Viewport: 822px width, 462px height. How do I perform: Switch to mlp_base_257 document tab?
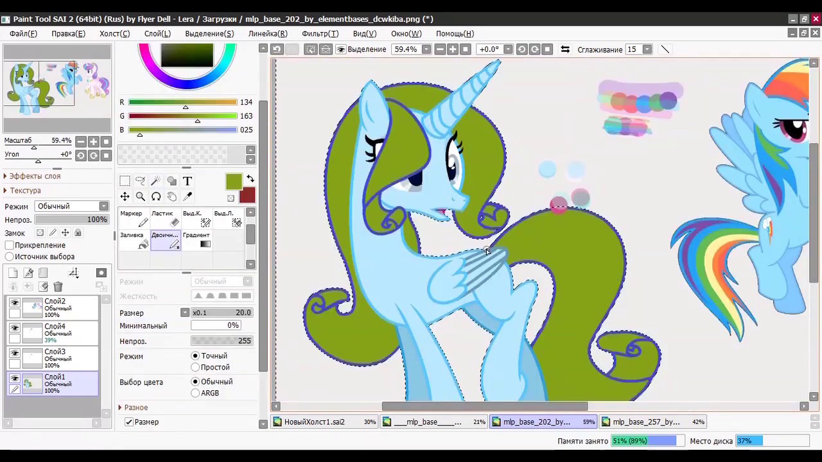pos(652,422)
